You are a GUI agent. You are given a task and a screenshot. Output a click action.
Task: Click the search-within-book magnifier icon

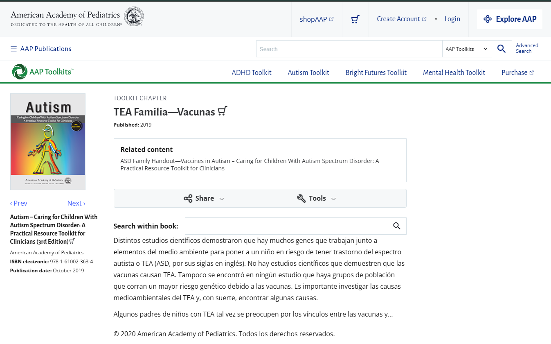[396, 226]
